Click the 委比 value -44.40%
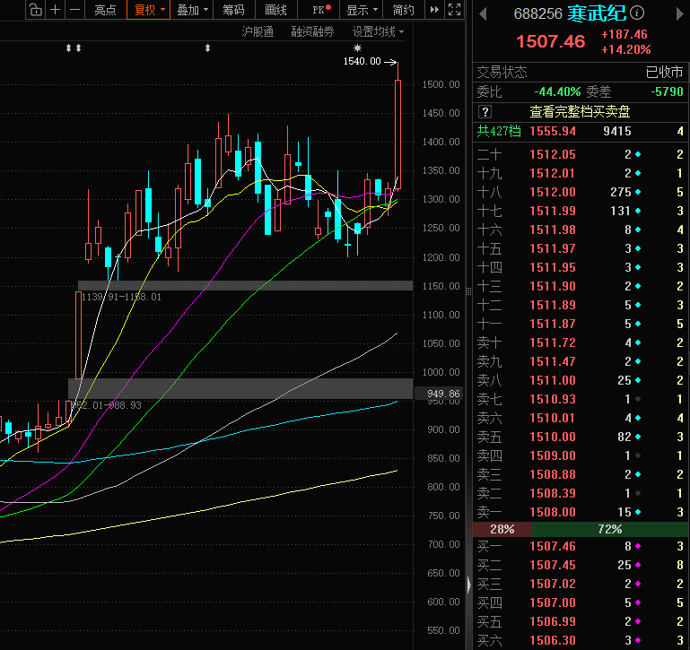The image size is (690, 650). point(557,92)
